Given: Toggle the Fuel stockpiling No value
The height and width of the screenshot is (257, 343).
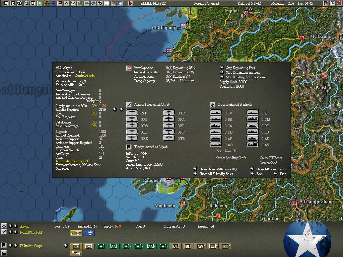Looking at the screenshot, I should [94, 113].
